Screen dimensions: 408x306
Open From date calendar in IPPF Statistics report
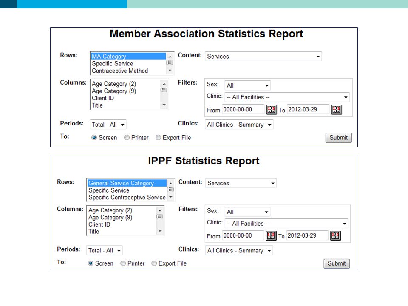(x=271, y=235)
